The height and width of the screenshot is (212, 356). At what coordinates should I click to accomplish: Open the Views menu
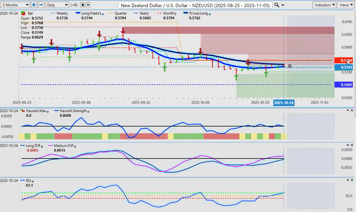[346, 5]
